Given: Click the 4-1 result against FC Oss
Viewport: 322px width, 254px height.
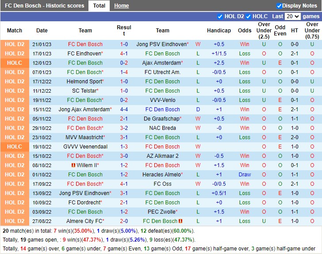Looking at the screenshot, I should pyautogui.click(x=124, y=184).
